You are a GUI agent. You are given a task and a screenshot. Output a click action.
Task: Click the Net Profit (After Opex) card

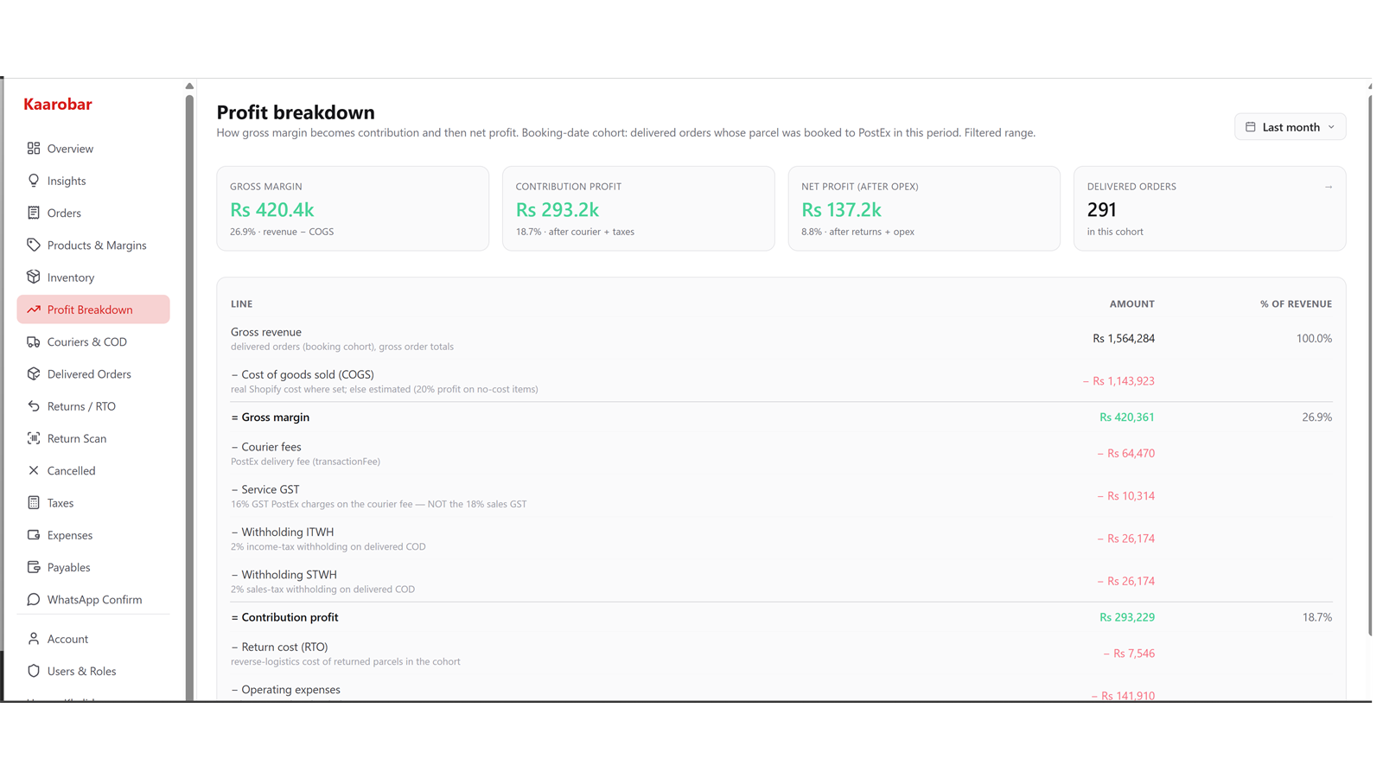coord(924,208)
